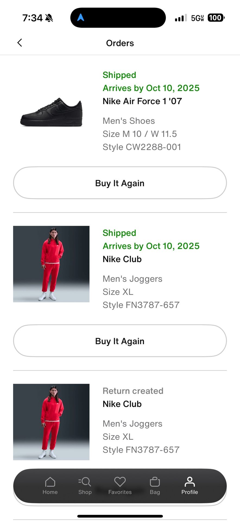Tap the Orders page title
240x522 pixels.
120,43
